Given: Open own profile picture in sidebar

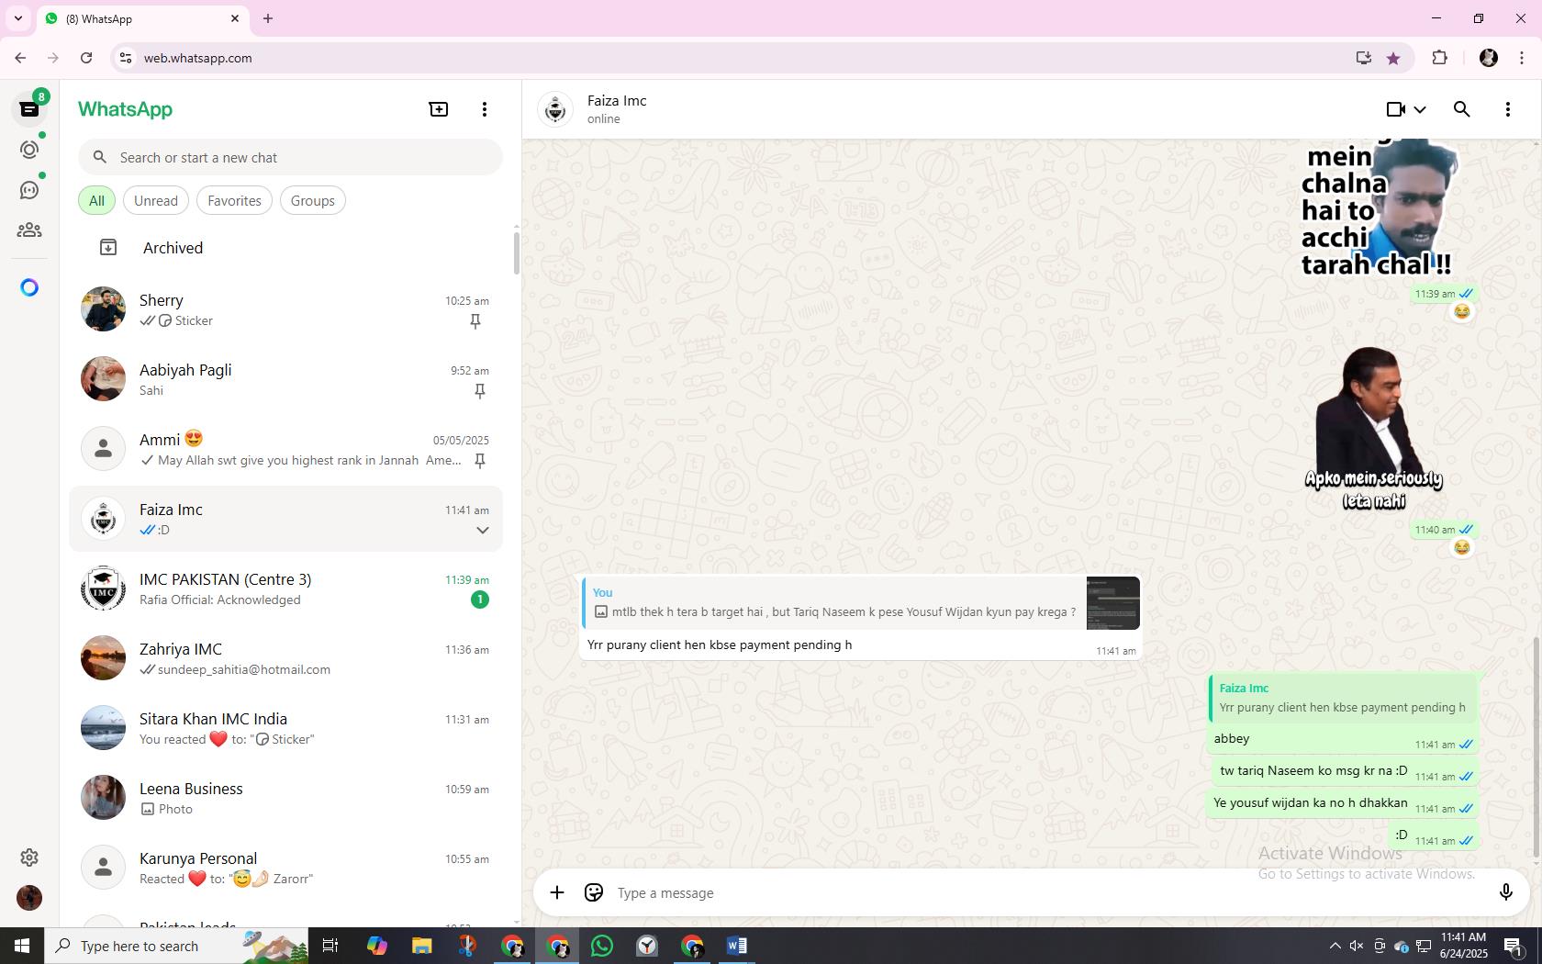Looking at the screenshot, I should pyautogui.click(x=29, y=898).
